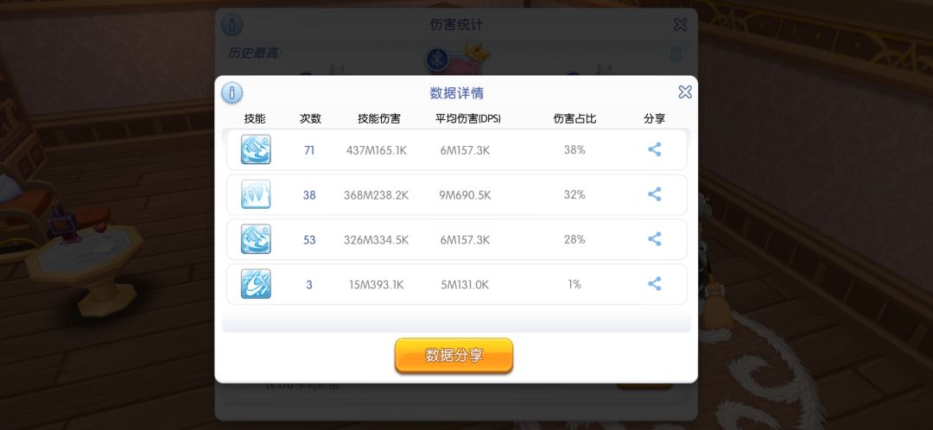Click DPS value 5M131.0K
Image resolution: width=933 pixels, height=430 pixels.
465,285
